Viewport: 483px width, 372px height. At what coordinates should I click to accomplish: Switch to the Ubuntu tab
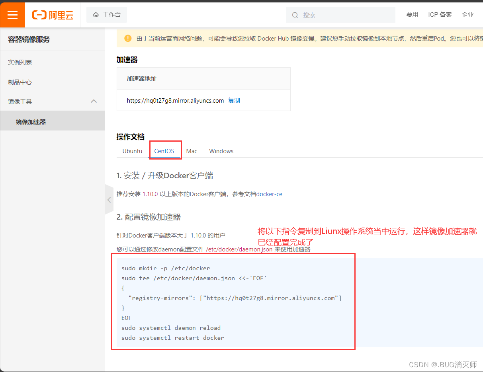click(x=132, y=151)
